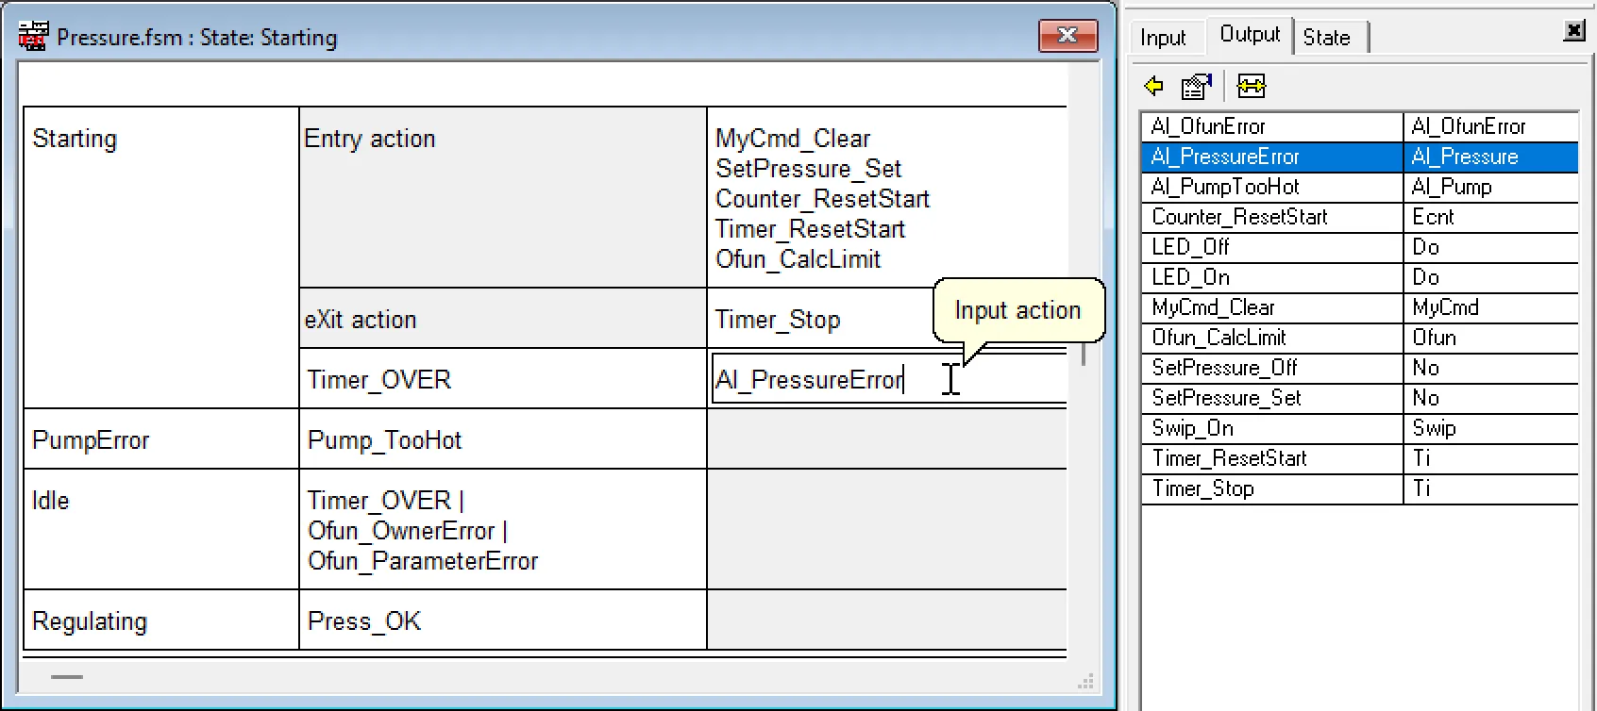Screen dimensions: 1597x711
Task: Click the Al_Pump value cell
Action: coord(1491,187)
